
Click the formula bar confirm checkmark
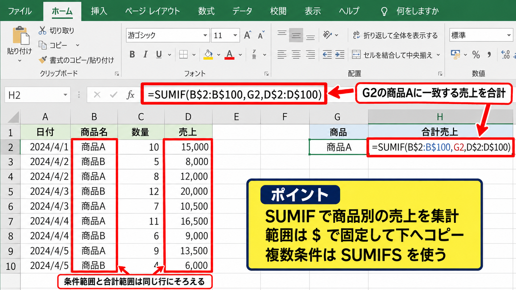(114, 95)
